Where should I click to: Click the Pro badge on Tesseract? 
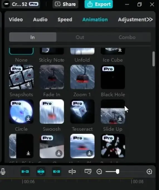pos(78,103)
